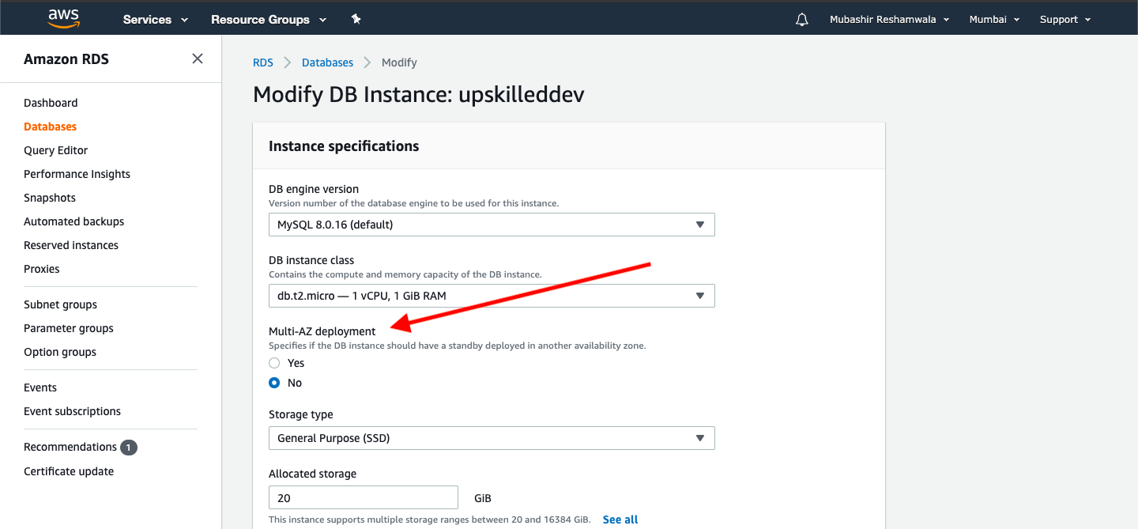
Task: Open Certificate update in sidebar
Action: (69, 471)
